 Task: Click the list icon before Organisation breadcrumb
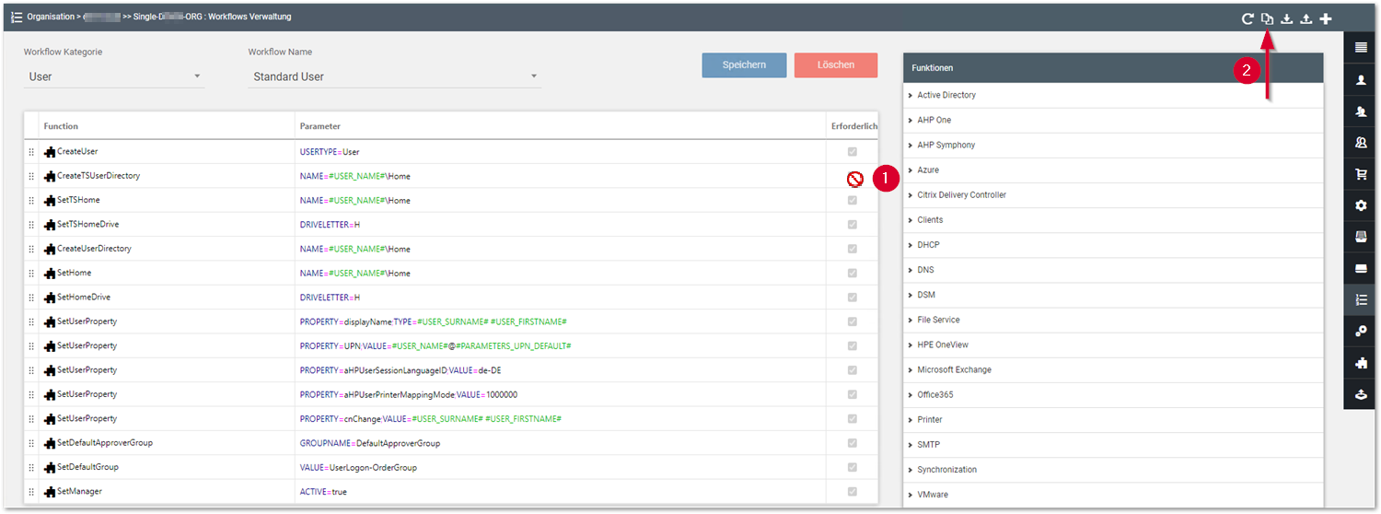[17, 17]
